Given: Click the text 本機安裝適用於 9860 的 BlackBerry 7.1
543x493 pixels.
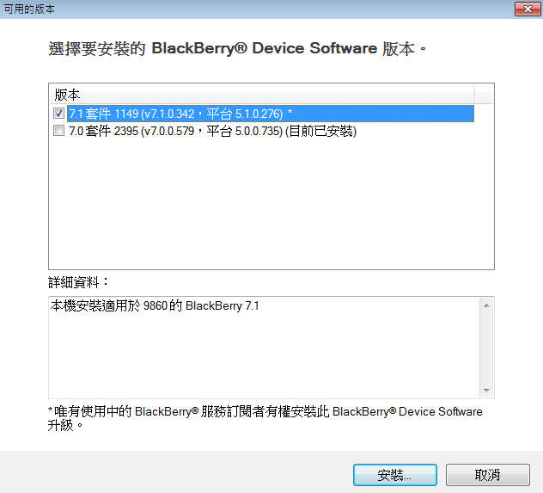Looking at the screenshot, I should [155, 305].
